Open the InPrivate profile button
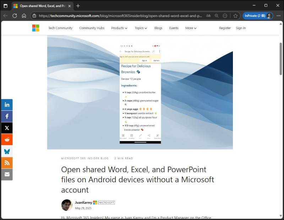The height and width of the screenshot is (220, 284). (258, 16)
